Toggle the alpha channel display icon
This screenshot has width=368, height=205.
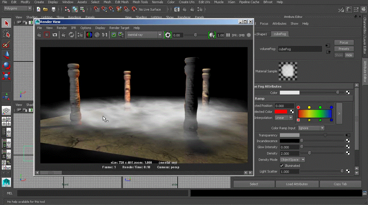[97, 35]
